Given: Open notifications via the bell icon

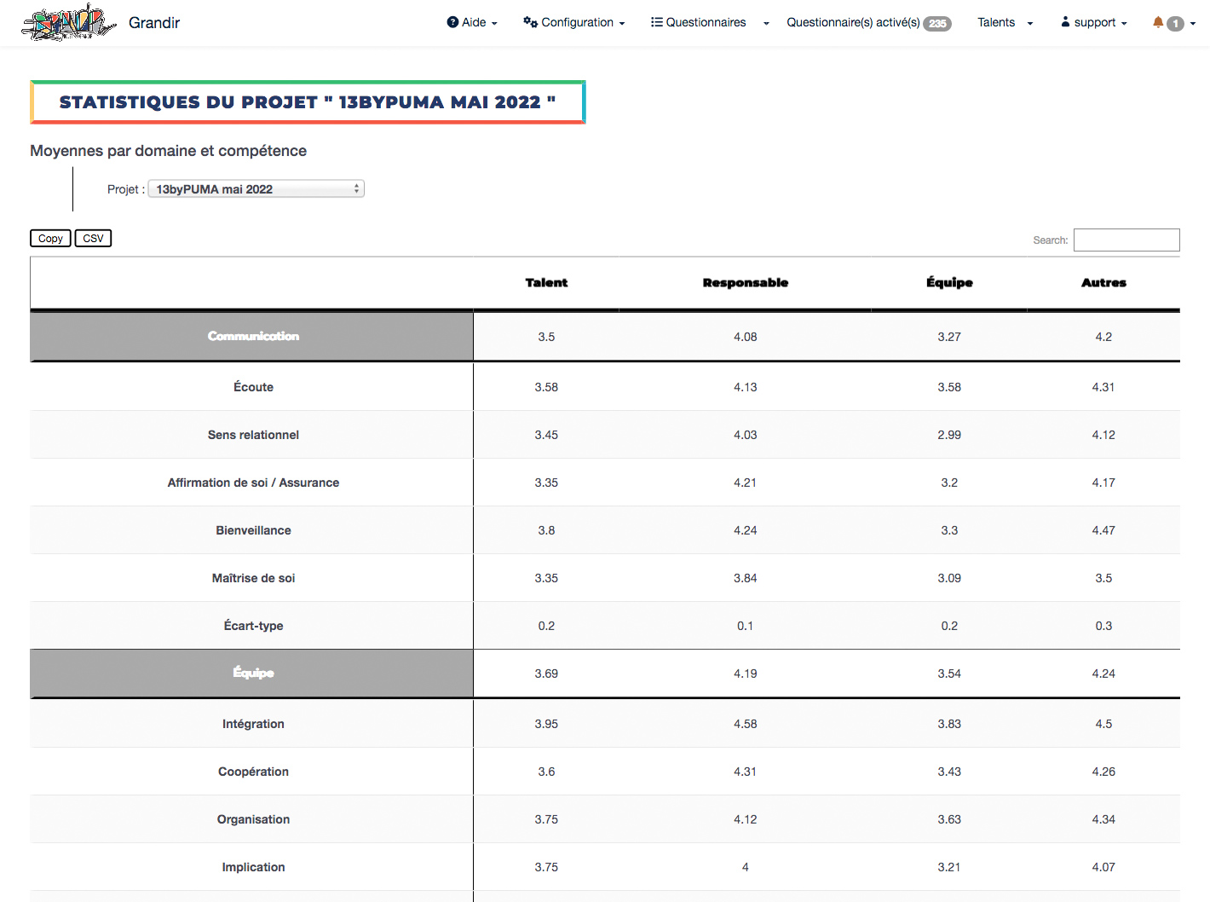Looking at the screenshot, I should coord(1158,22).
